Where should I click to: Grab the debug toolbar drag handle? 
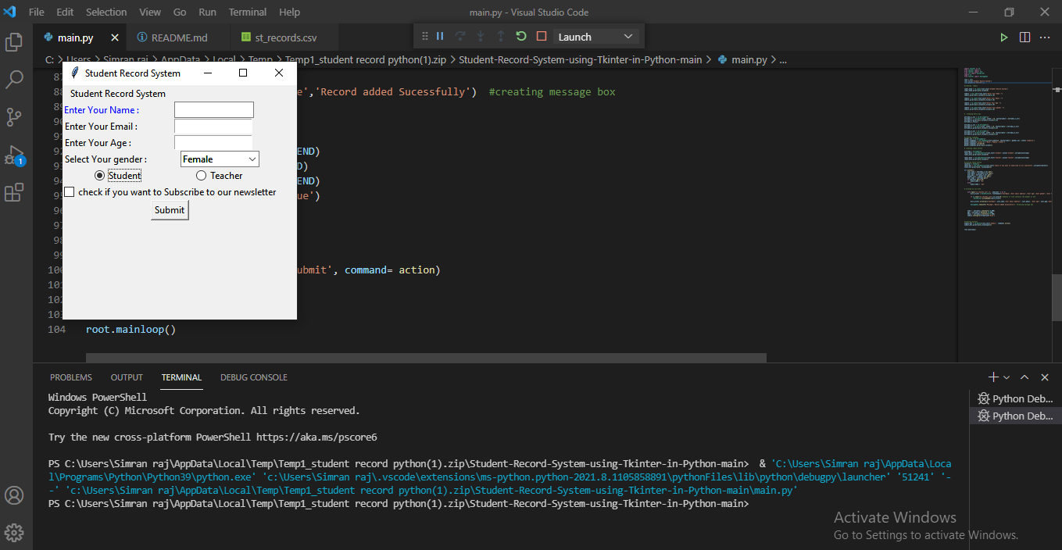[424, 36]
